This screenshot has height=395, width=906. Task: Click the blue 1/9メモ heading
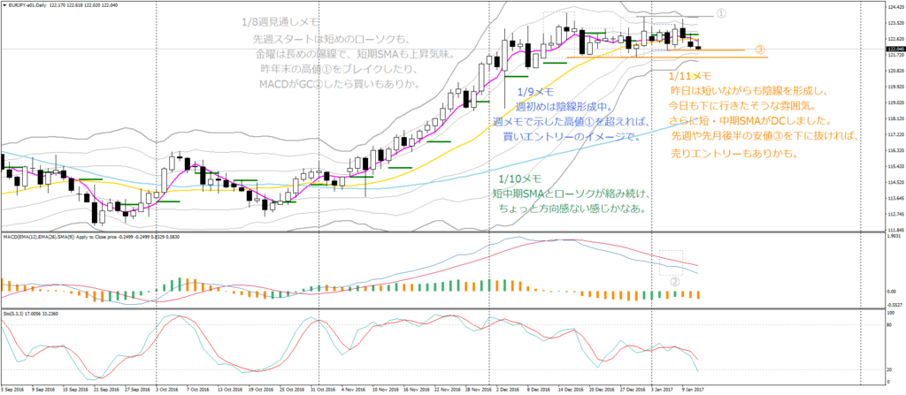(536, 92)
